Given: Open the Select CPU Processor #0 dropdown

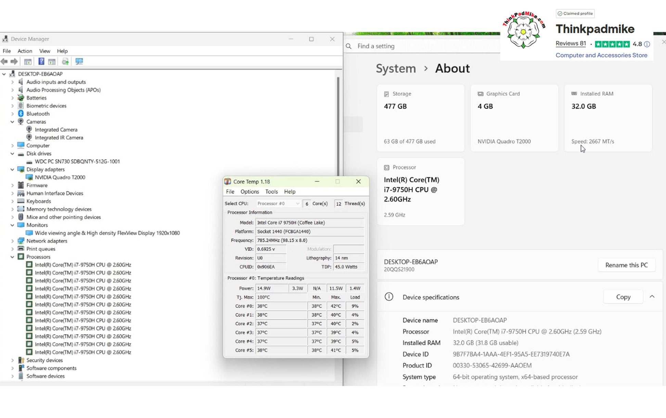Looking at the screenshot, I should click(278, 203).
